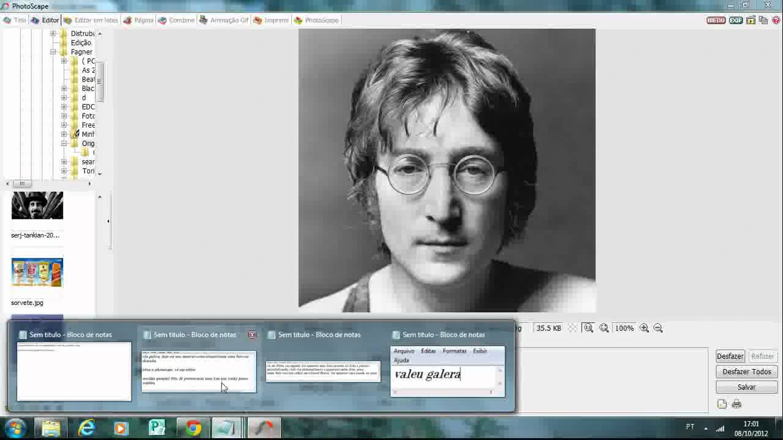
Task: Close the second Bloco de notas preview
Action: tap(252, 335)
